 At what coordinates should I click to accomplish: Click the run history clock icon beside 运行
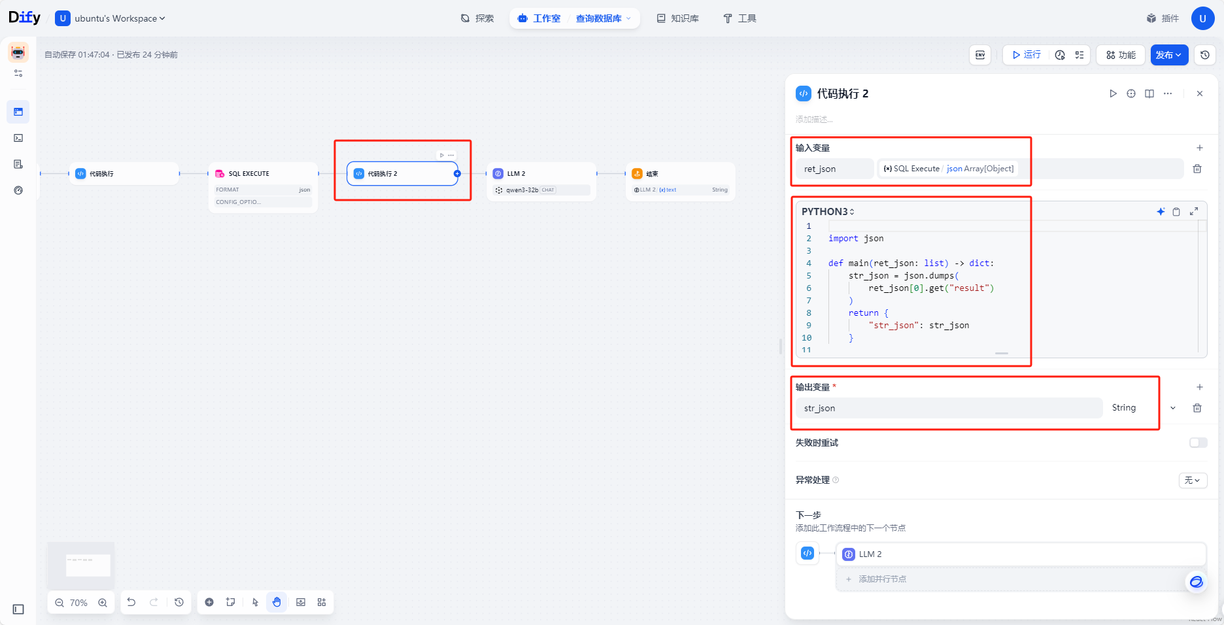click(1060, 55)
